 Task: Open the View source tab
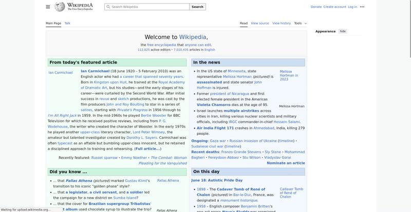pos(260,23)
